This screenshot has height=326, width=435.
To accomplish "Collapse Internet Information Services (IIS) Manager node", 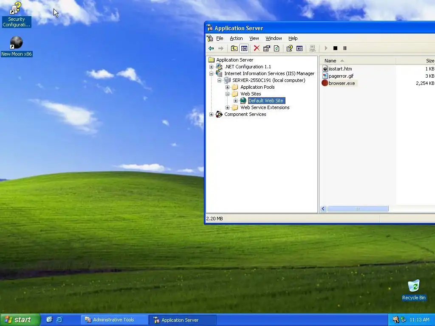I will 212,74.
